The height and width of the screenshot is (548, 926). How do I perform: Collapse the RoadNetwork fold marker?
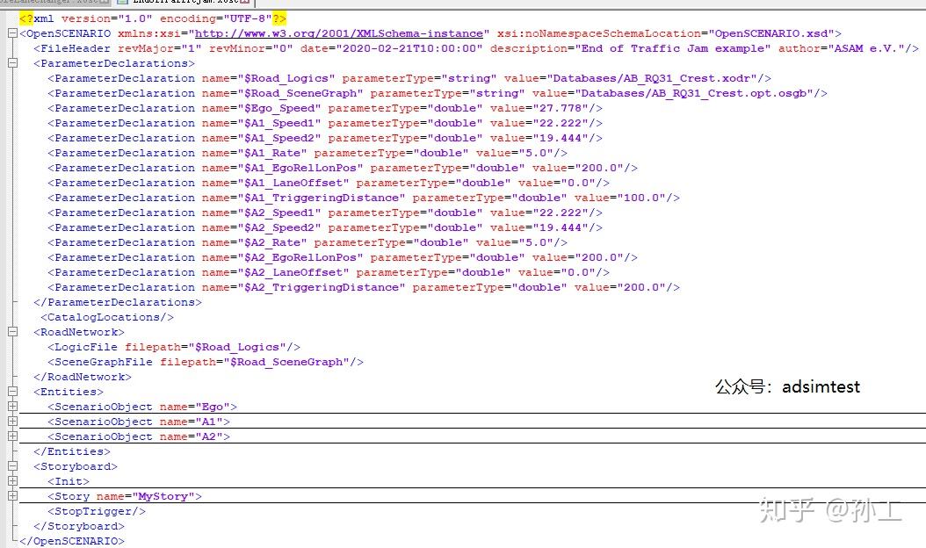tap(12, 332)
